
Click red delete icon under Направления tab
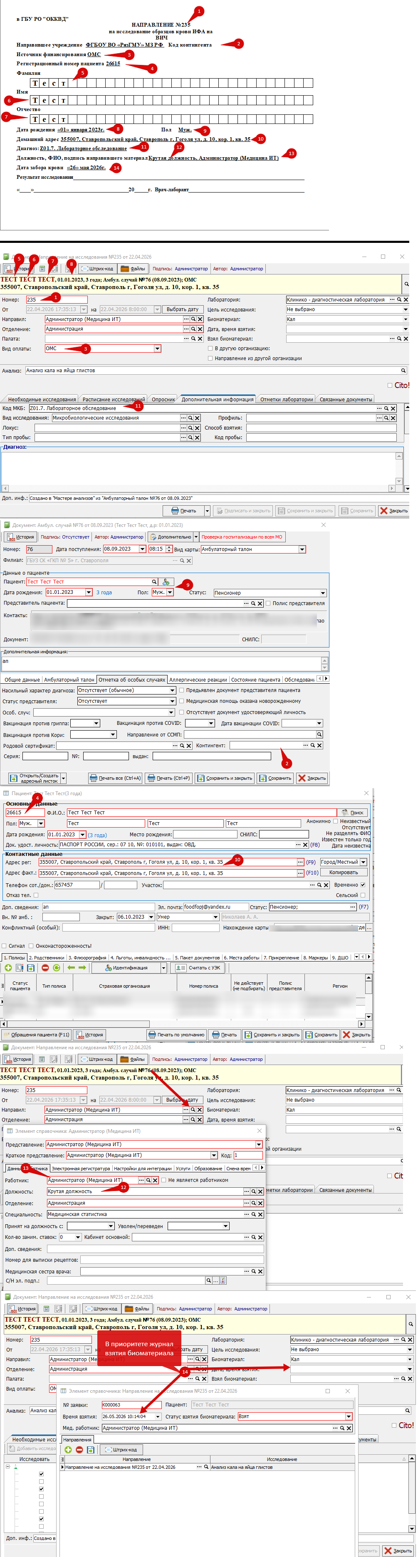(x=79, y=1449)
